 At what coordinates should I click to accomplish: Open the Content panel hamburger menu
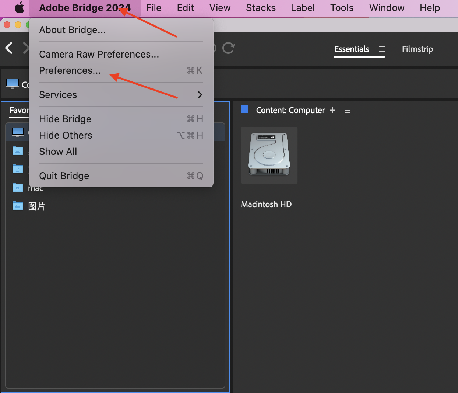(x=347, y=110)
